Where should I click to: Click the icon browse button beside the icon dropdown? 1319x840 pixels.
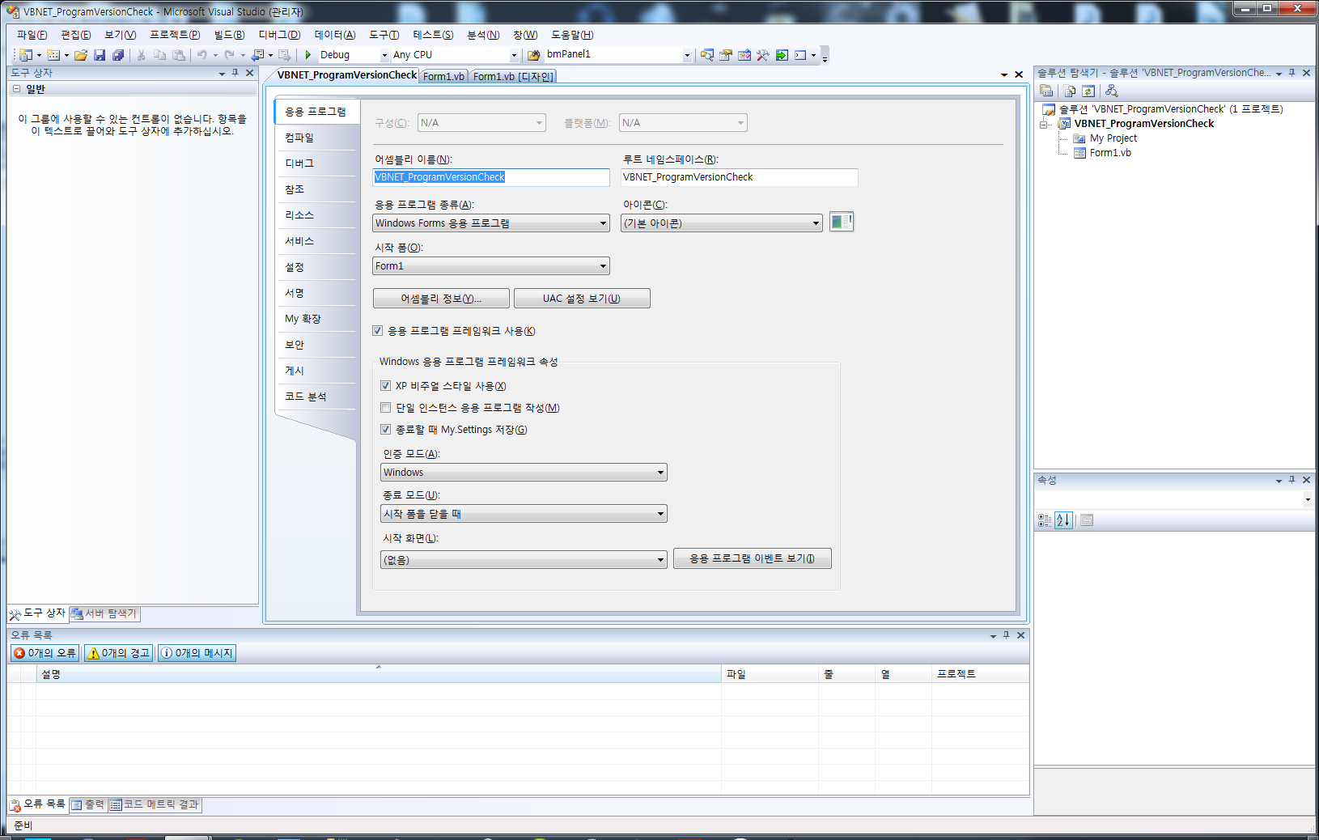tap(842, 222)
